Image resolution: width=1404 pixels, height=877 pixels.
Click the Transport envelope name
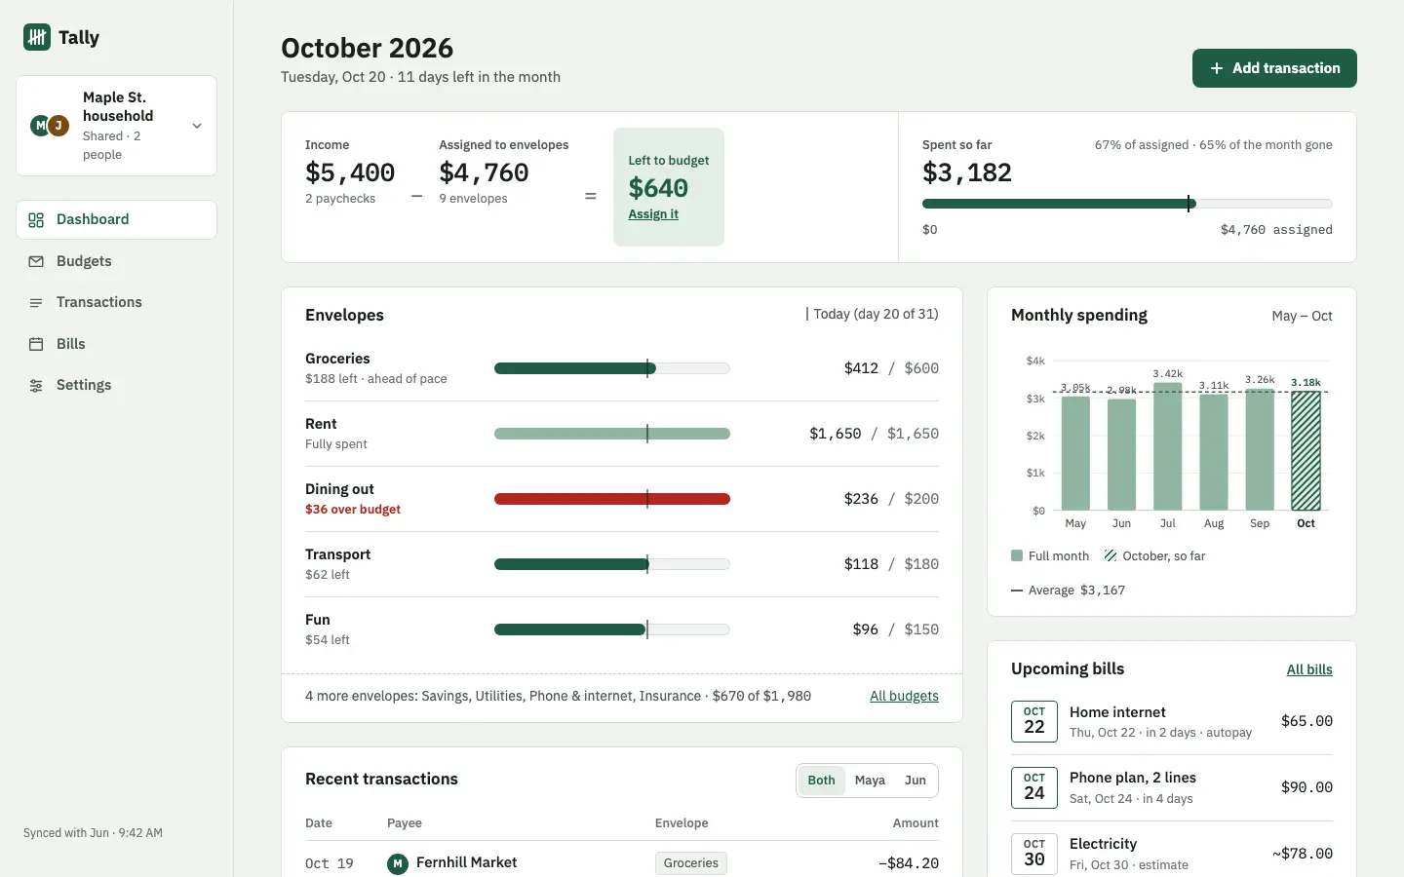[x=337, y=554]
